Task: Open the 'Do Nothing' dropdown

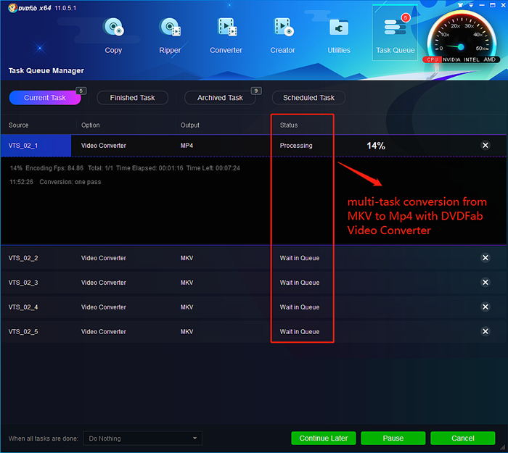Action: click(143, 438)
